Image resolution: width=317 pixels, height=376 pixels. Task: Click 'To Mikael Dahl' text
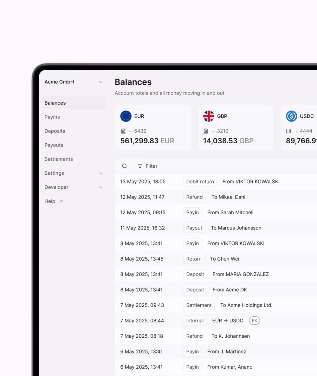(228, 197)
